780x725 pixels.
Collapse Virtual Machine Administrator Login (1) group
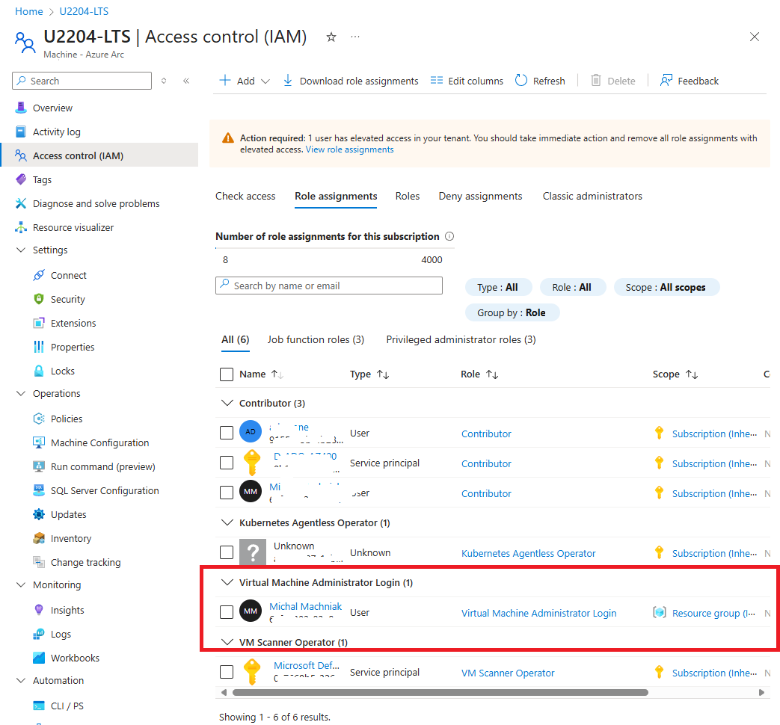pos(227,582)
